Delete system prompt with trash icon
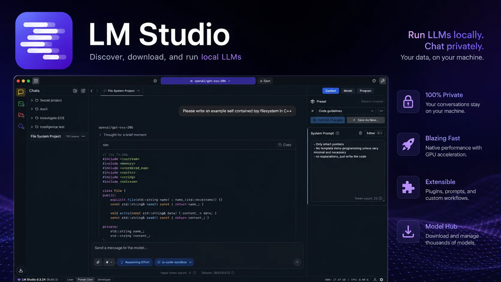This screenshot has width=501, height=282. (360, 133)
